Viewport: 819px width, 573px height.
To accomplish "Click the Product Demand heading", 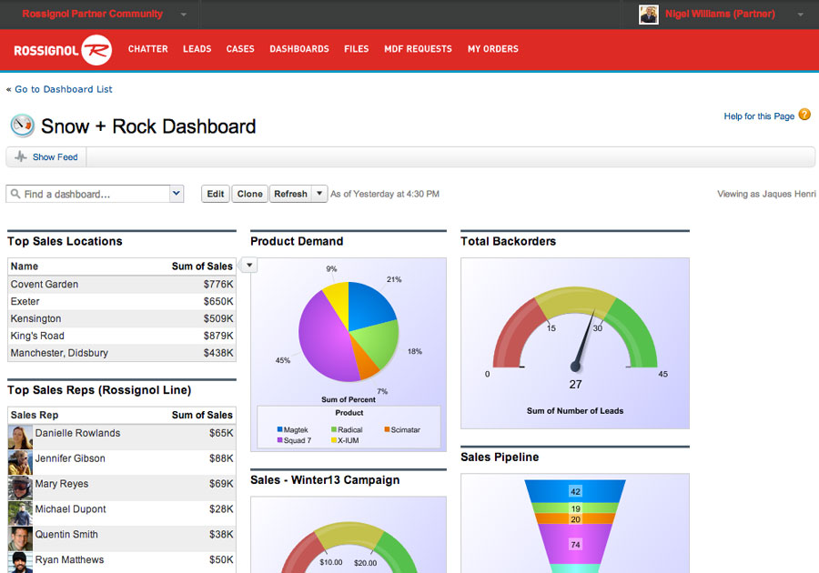I will coord(297,241).
